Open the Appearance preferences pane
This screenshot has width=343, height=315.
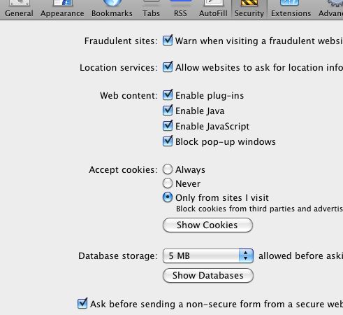62,9
